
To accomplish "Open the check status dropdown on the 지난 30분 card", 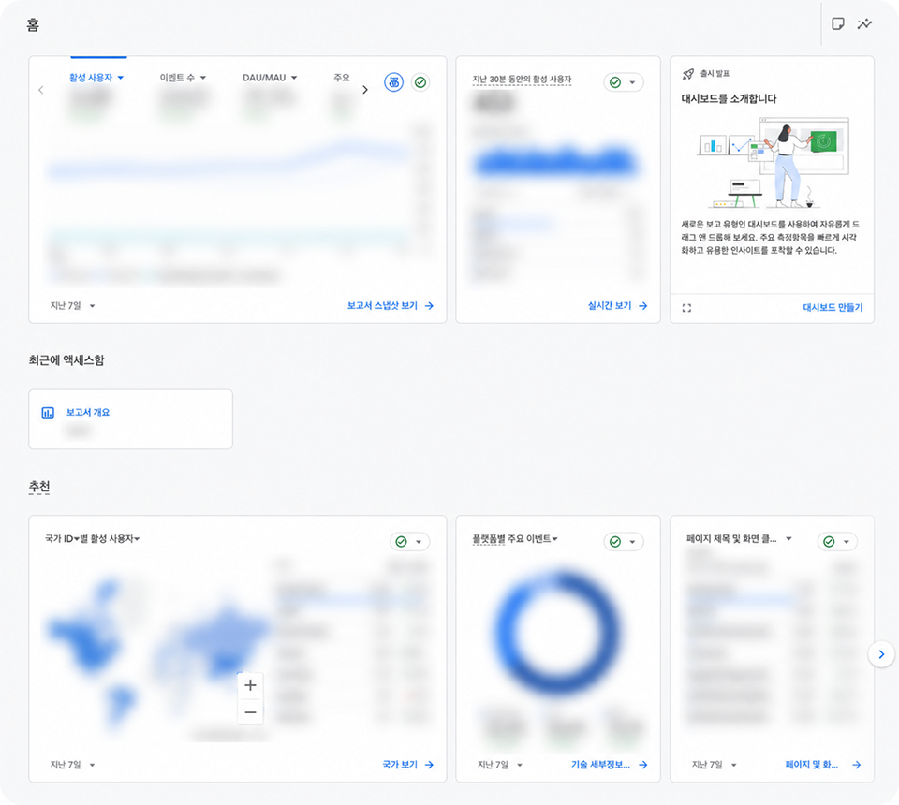I will click(632, 82).
